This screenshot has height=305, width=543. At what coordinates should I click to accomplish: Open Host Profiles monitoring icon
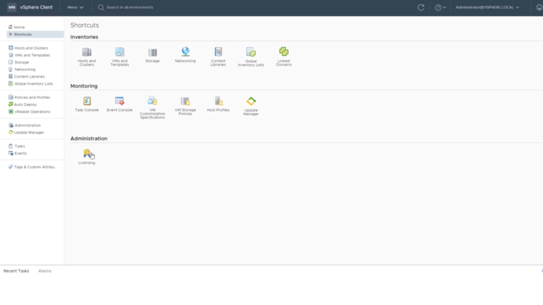click(x=218, y=101)
